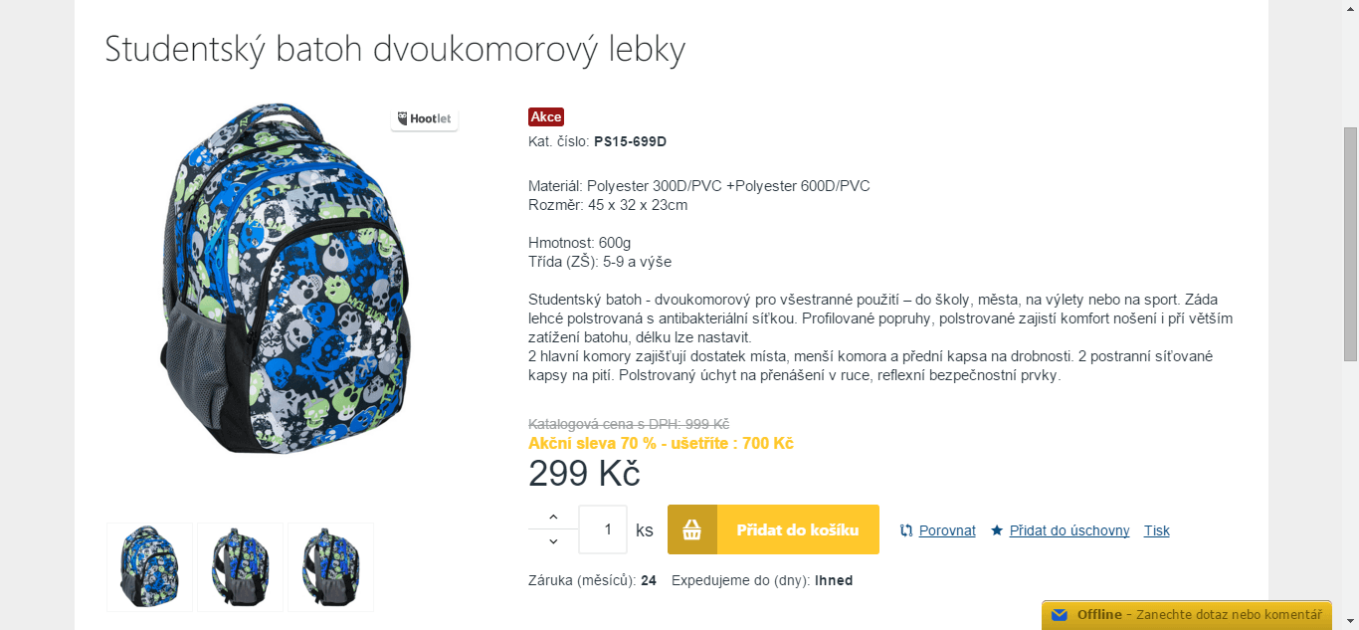The height and width of the screenshot is (630, 1359).
Task: Select the middle side-view backpack thumbnail
Action: pyautogui.click(x=240, y=566)
